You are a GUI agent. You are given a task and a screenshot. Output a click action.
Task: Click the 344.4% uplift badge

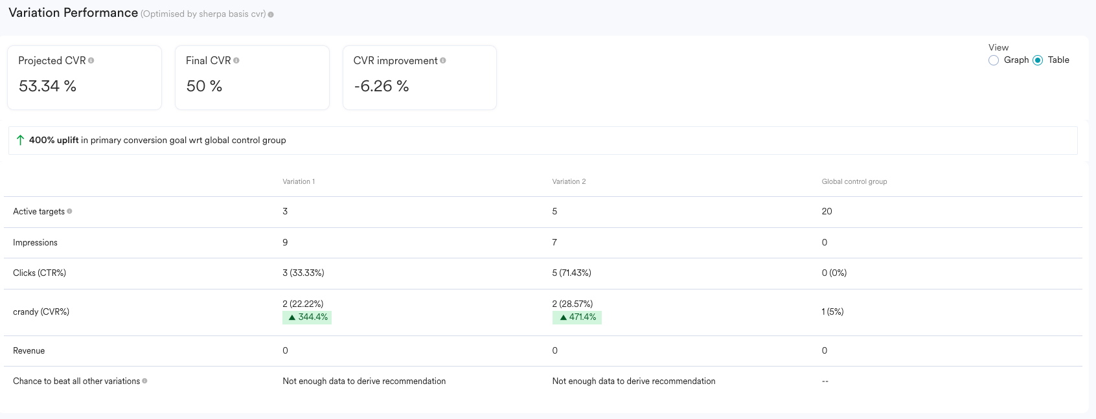pos(307,317)
